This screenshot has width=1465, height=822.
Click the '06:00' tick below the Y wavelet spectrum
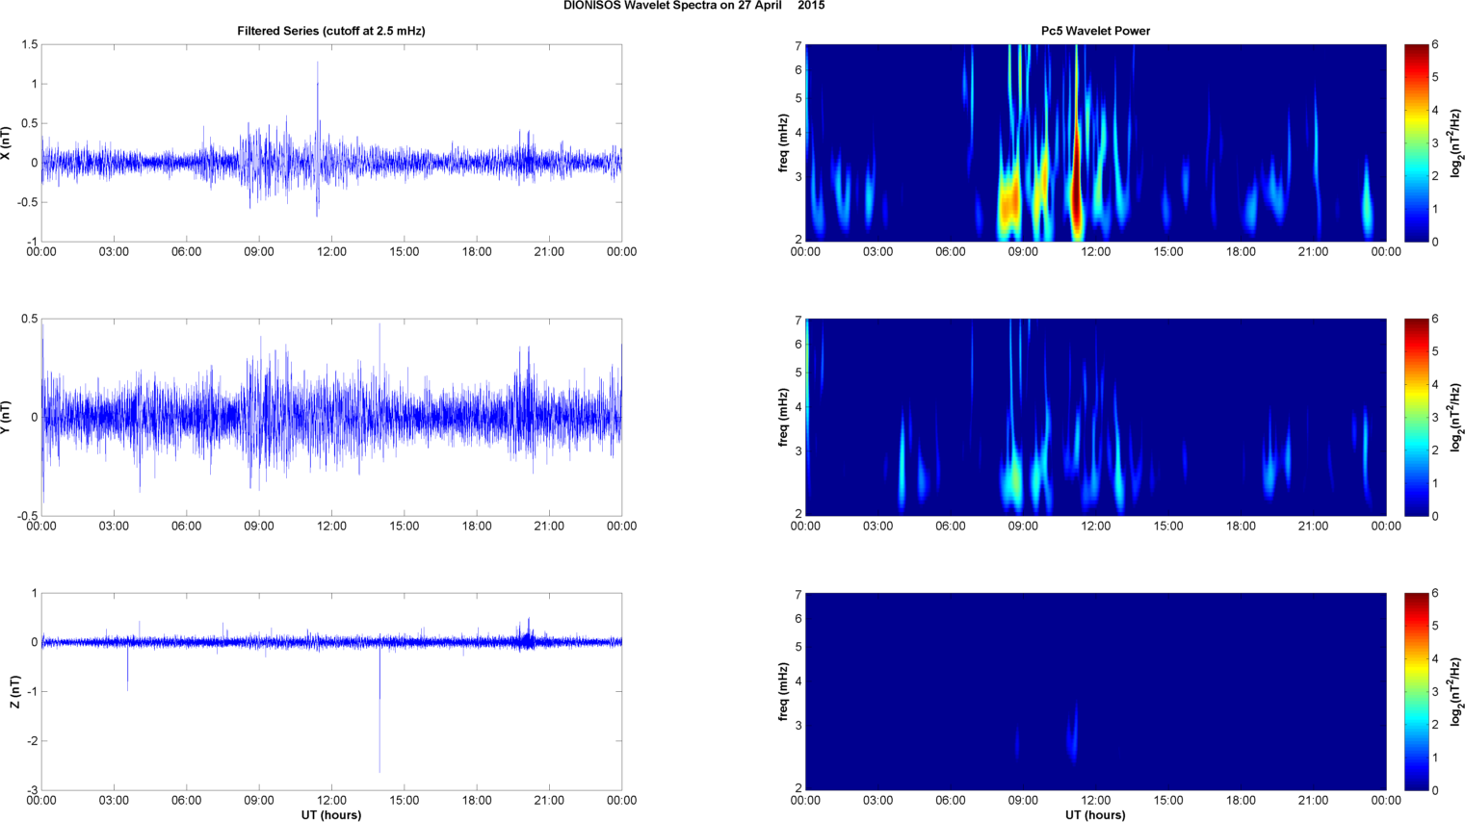(950, 527)
